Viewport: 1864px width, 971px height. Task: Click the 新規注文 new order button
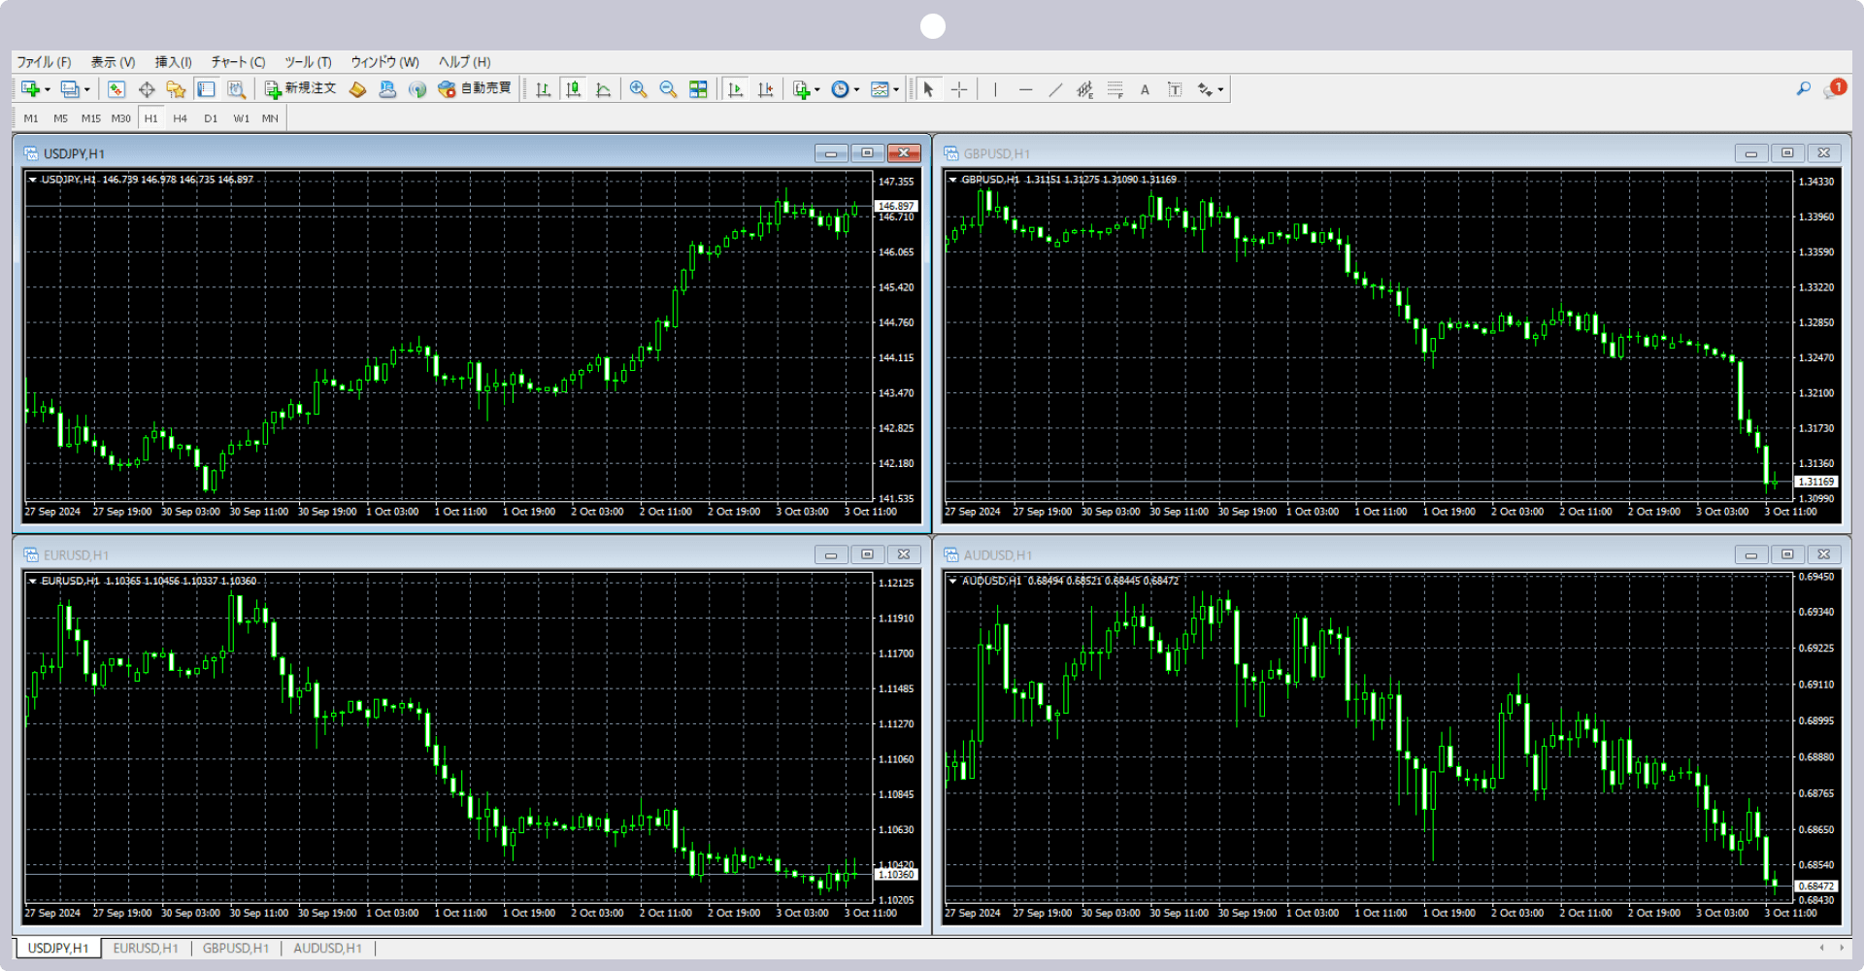[x=301, y=89]
